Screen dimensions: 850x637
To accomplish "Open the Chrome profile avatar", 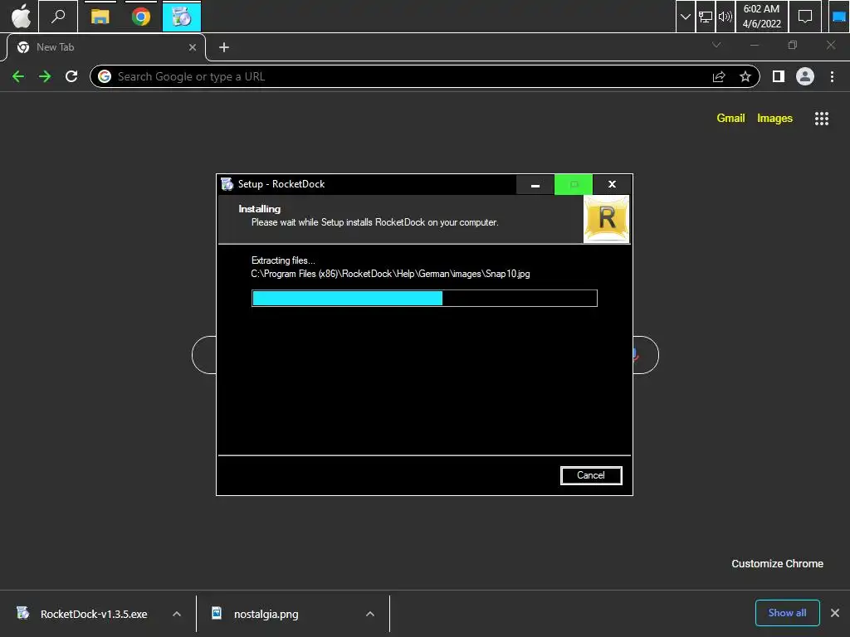I will (805, 76).
